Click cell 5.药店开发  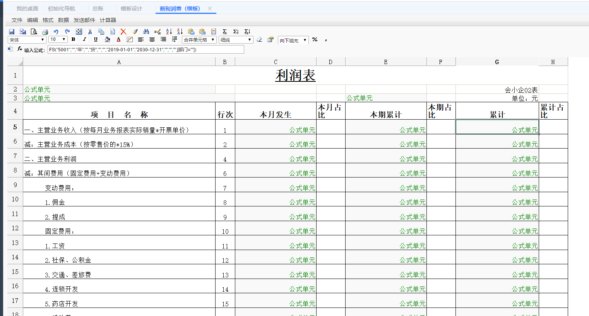coord(119,301)
